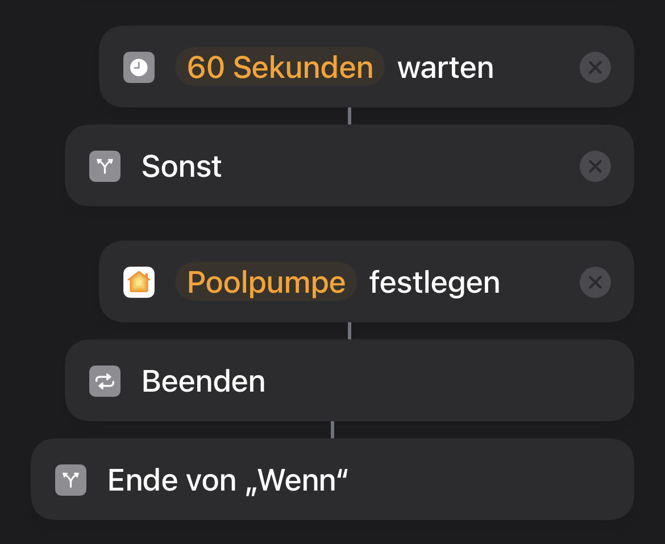Viewport: 665px width, 544px height.
Task: Click the "warten" label text
Action: tap(446, 68)
